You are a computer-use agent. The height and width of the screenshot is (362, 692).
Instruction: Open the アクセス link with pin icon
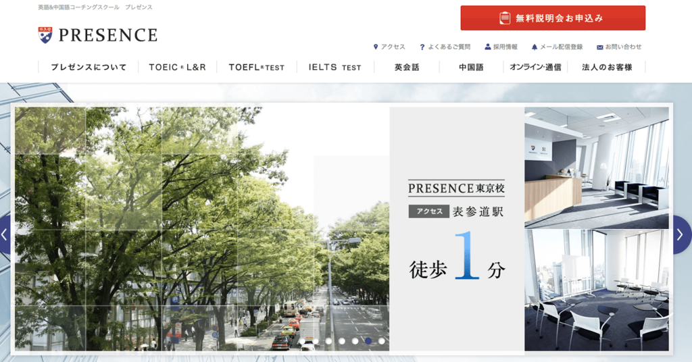pyautogui.click(x=389, y=47)
